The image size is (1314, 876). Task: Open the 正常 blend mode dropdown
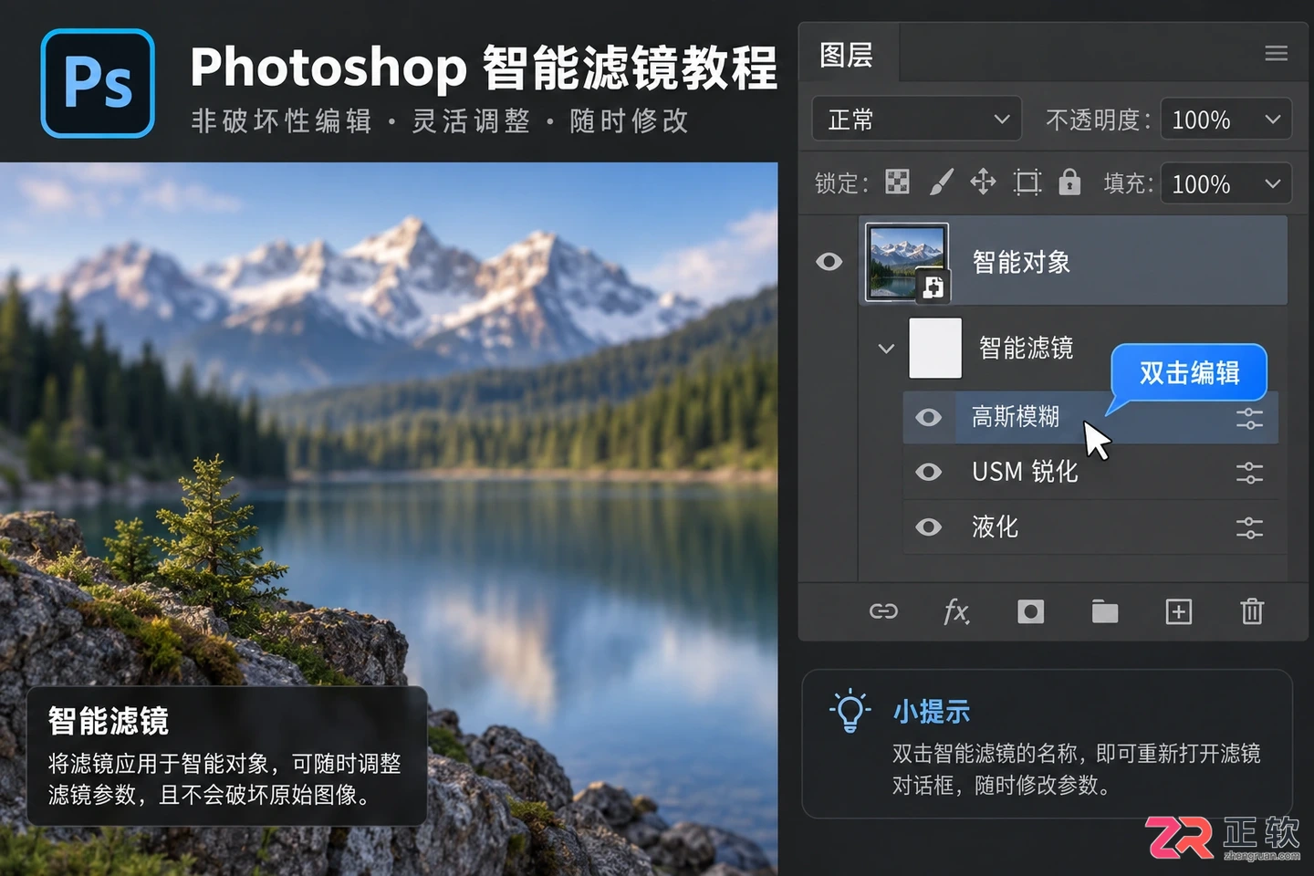pyautogui.click(x=917, y=120)
